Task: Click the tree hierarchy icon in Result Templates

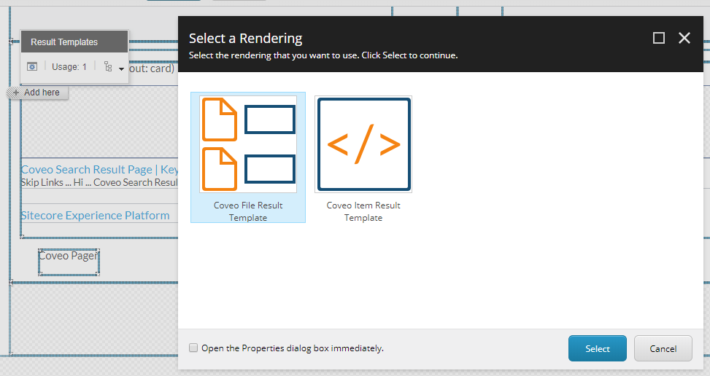Action: (108, 67)
